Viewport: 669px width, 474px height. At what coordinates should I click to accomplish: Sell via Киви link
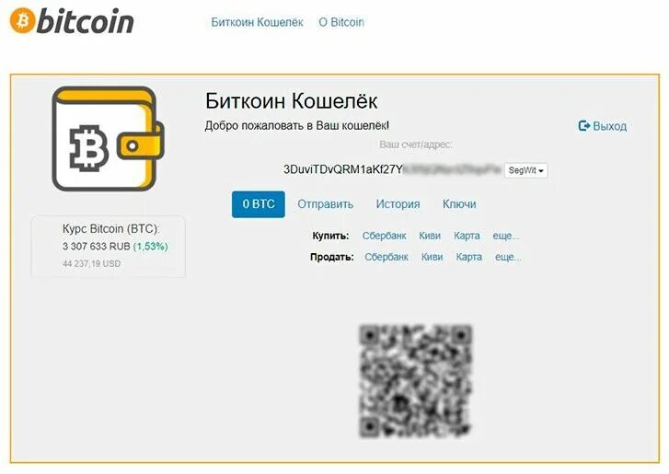pos(433,258)
